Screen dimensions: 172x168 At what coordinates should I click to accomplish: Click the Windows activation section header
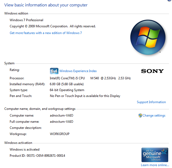point(18,143)
